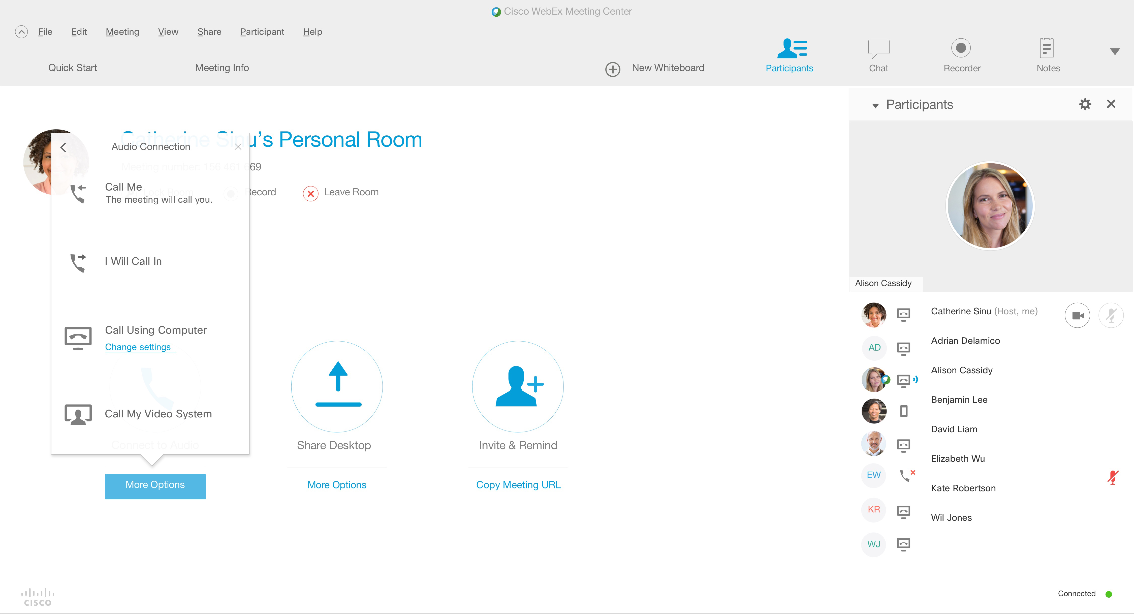Open the Participant menu
The height and width of the screenshot is (614, 1134).
[262, 31]
